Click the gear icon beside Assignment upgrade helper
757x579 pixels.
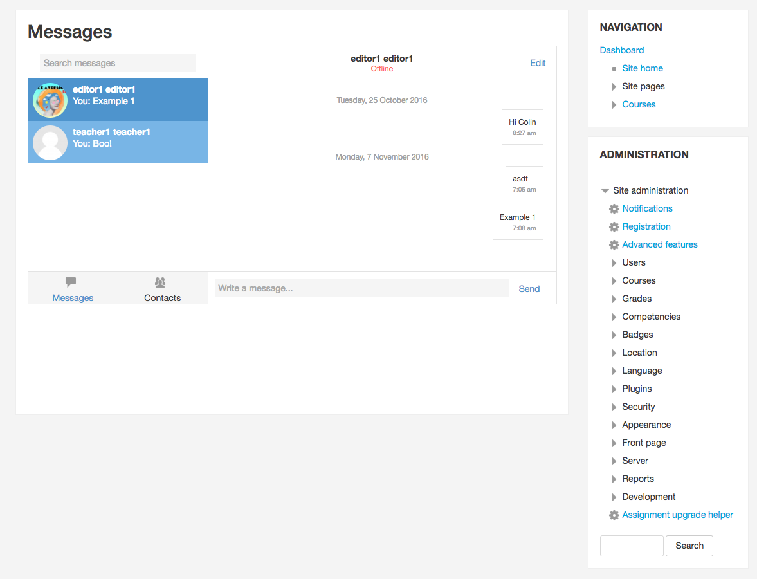click(614, 515)
